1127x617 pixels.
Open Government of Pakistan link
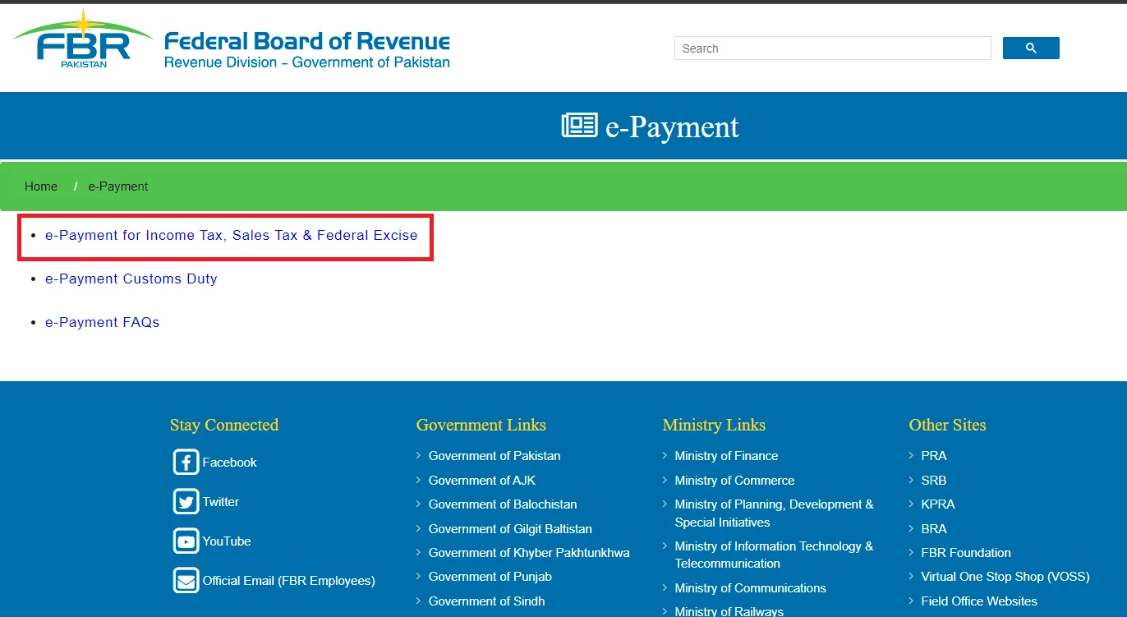(494, 456)
